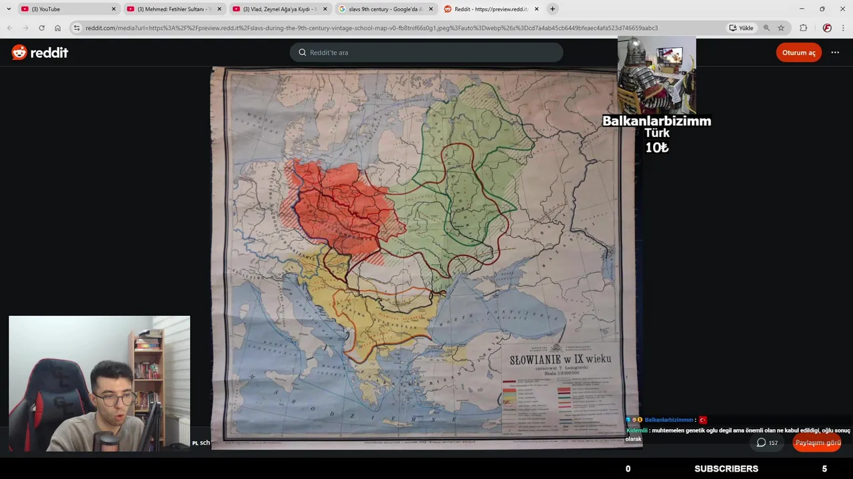Click the 'Oturum aç' login button
Image resolution: width=853 pixels, height=479 pixels.
tap(798, 53)
